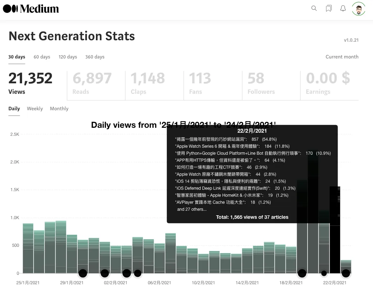This screenshot has width=373, height=286.
Task: Switch chart to Monthly view
Action: point(59,109)
